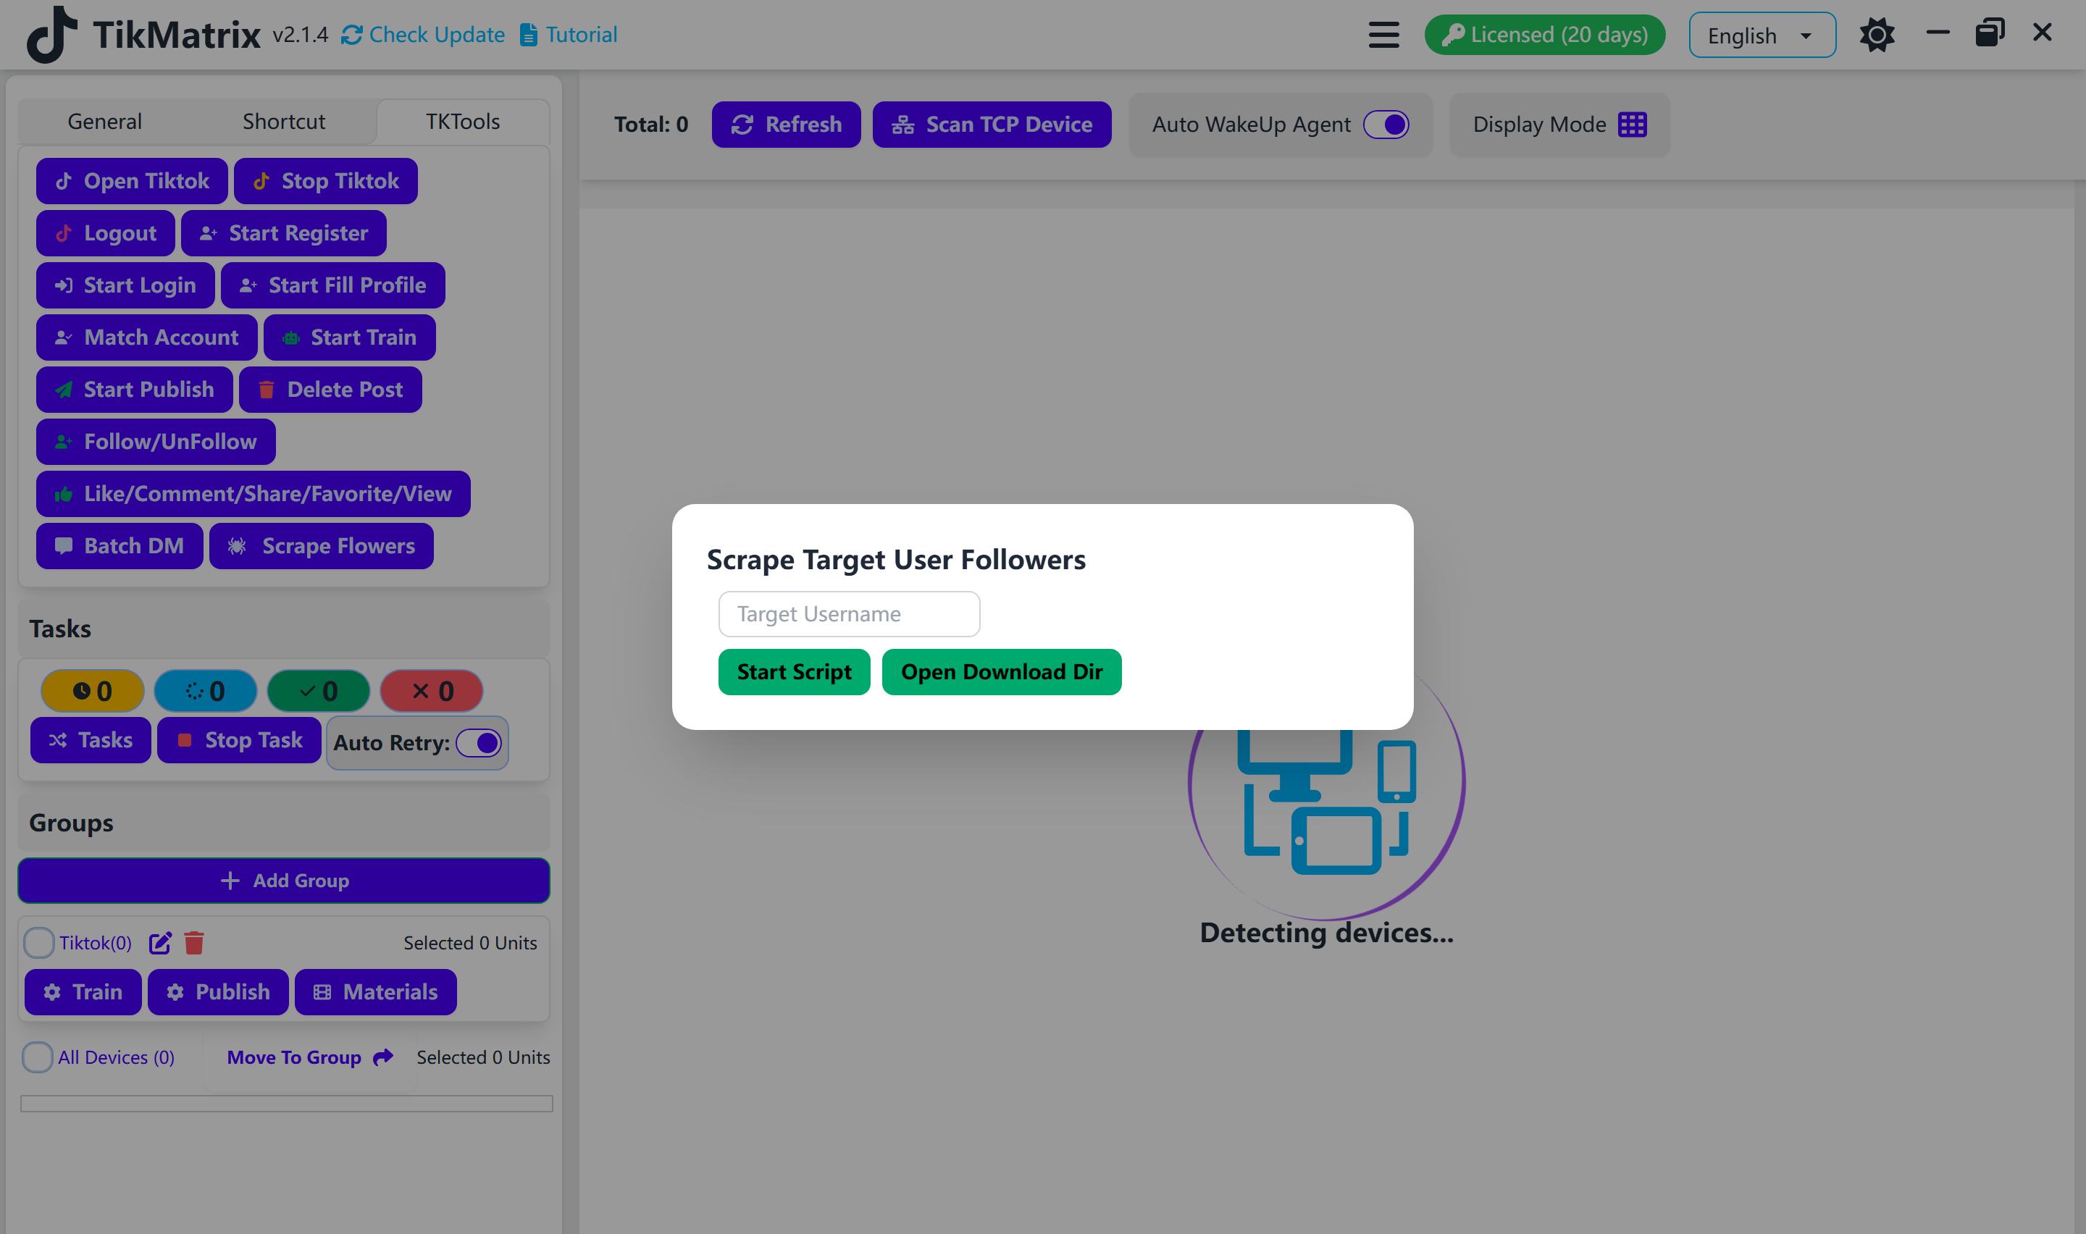Click Start Fill Profile button
Screen dimensions: 2086x1234
point(332,285)
